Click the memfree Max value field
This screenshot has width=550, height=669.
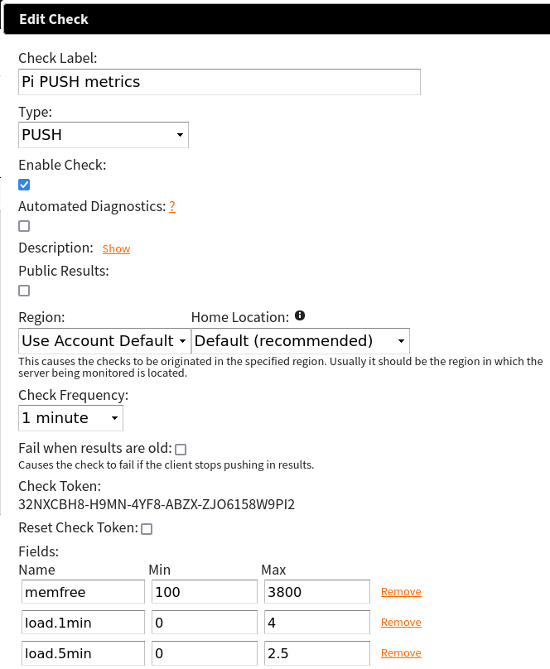tap(316, 592)
